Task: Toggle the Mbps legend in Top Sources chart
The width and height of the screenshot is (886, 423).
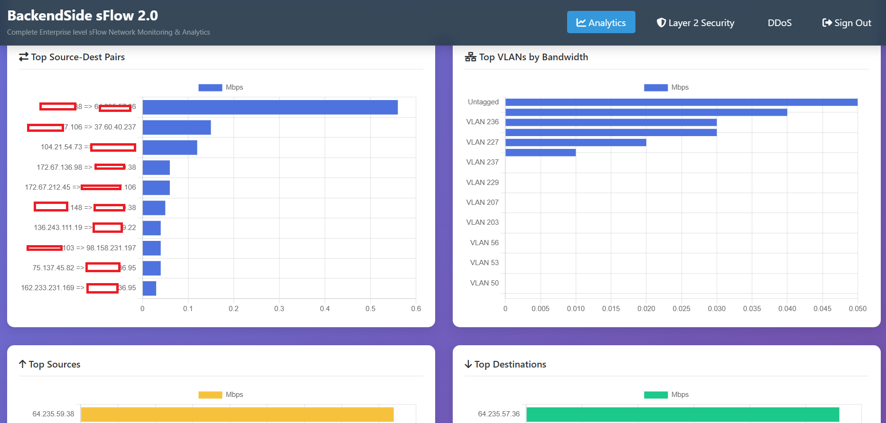Action: click(x=221, y=395)
